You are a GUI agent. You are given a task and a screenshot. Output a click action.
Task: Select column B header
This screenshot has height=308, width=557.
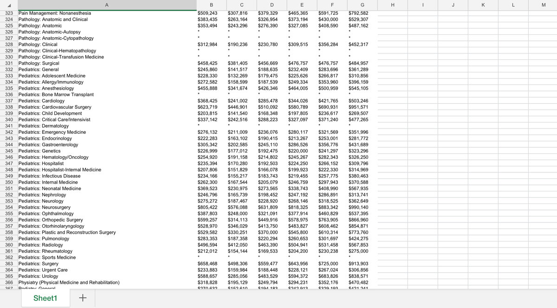(x=212, y=5)
